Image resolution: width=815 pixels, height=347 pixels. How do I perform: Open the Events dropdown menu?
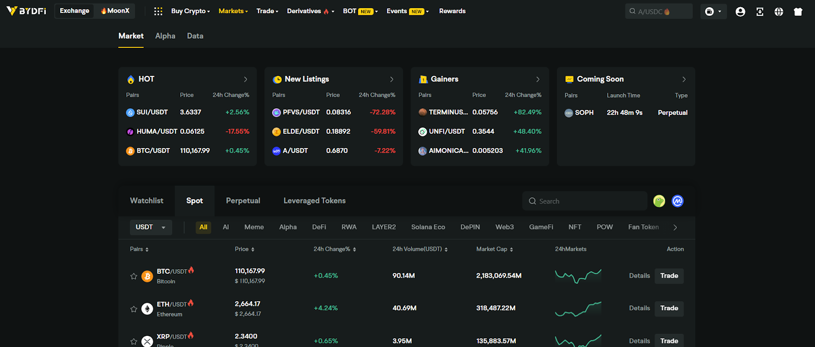coord(407,11)
